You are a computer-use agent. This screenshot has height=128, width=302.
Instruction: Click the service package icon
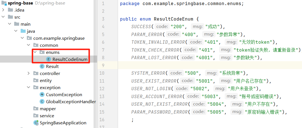[36, 116]
